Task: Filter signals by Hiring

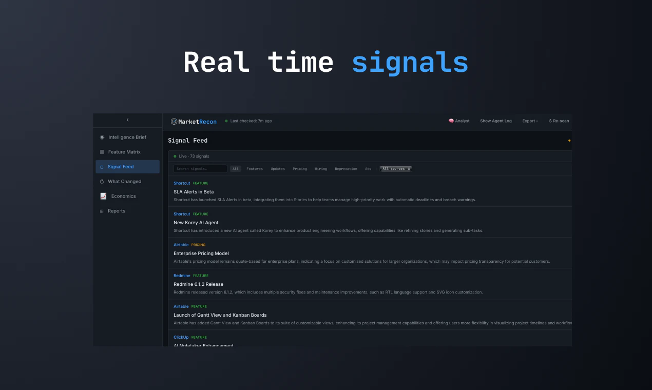Action: click(x=321, y=169)
